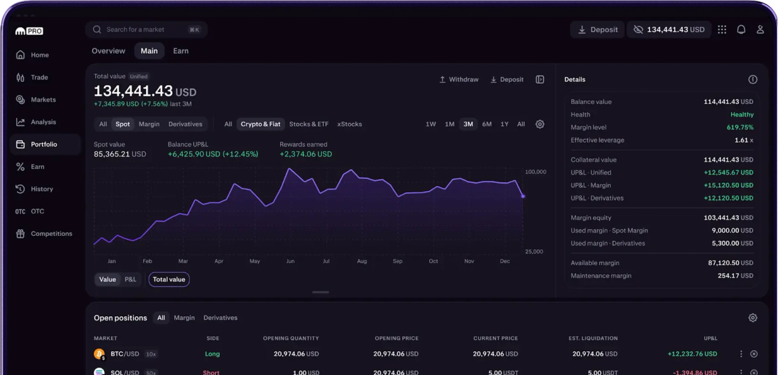Click the Withdraw button

pos(458,79)
